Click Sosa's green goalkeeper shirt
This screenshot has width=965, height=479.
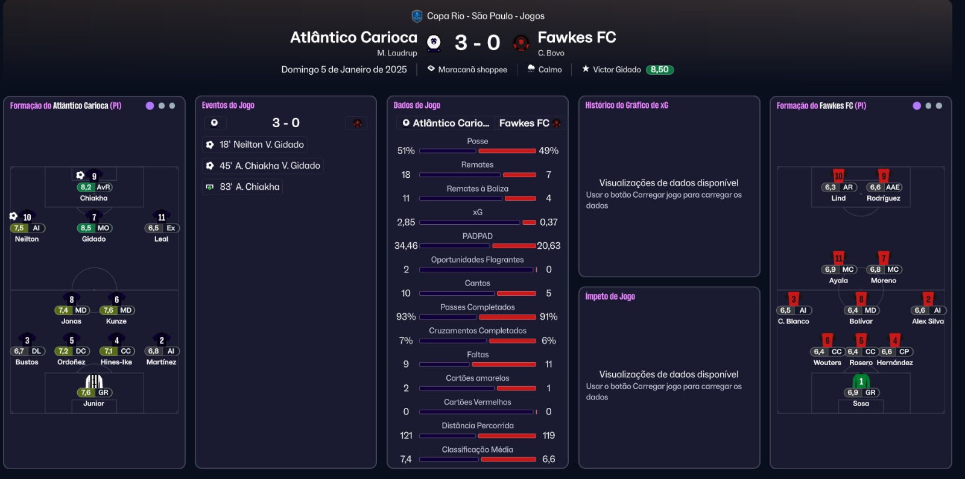(x=861, y=381)
